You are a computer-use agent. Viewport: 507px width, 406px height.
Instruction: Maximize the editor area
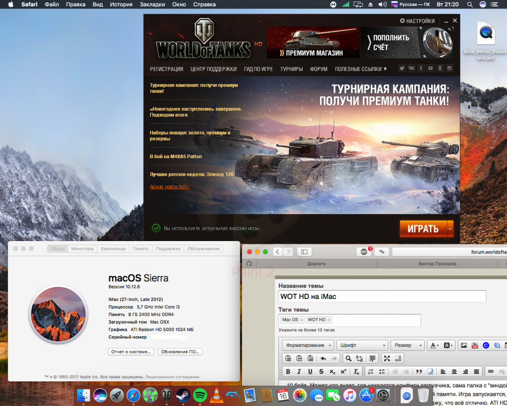click(x=387, y=359)
